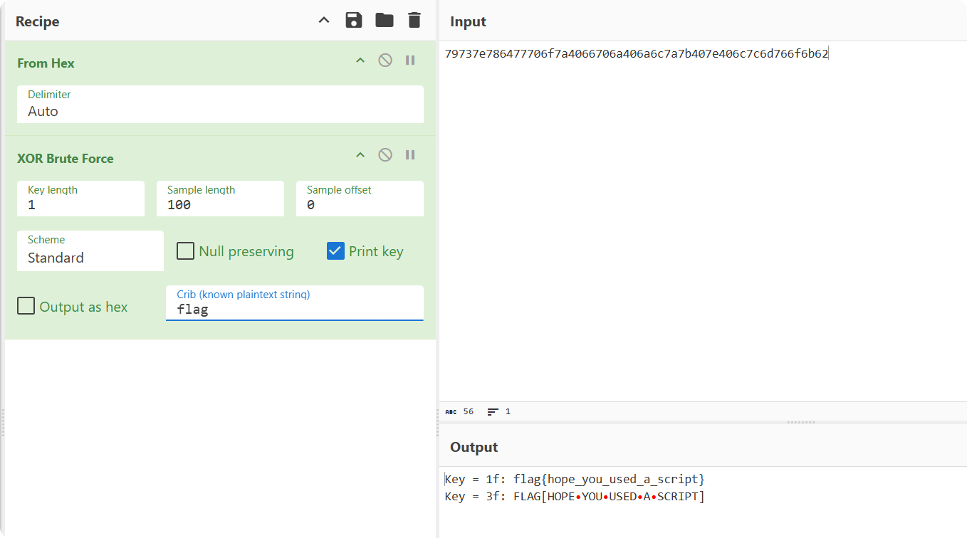Clear the recipe with the trash icon
This screenshot has height=538, width=967.
(x=414, y=20)
